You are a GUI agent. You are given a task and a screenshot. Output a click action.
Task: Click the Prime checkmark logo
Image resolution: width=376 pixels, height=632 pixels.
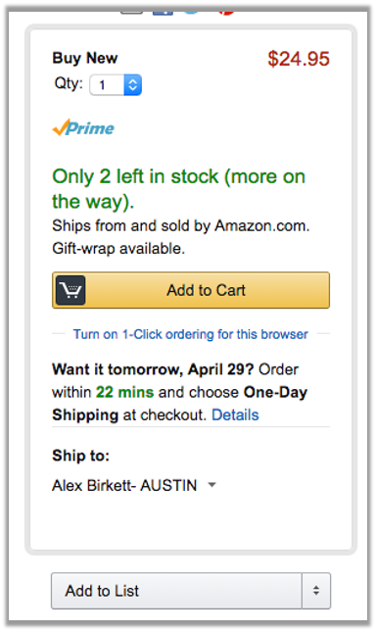pos(83,127)
